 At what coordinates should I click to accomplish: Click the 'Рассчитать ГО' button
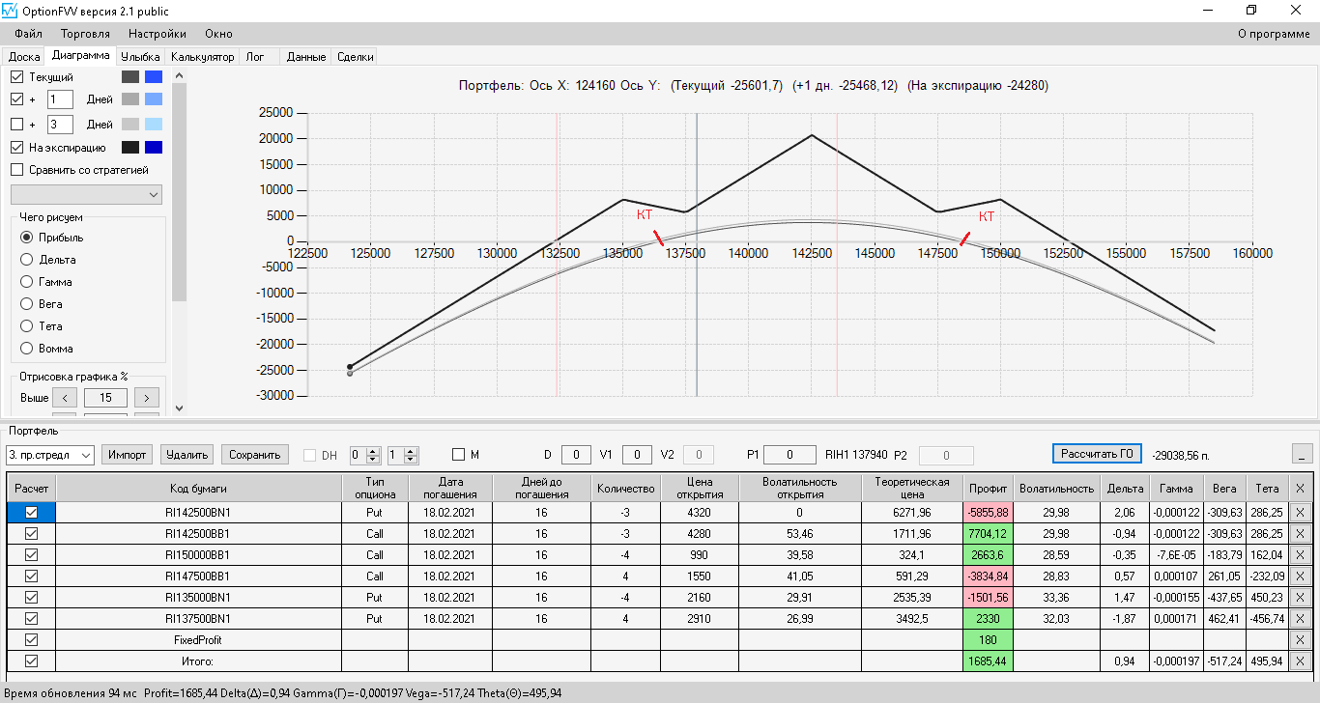1097,454
